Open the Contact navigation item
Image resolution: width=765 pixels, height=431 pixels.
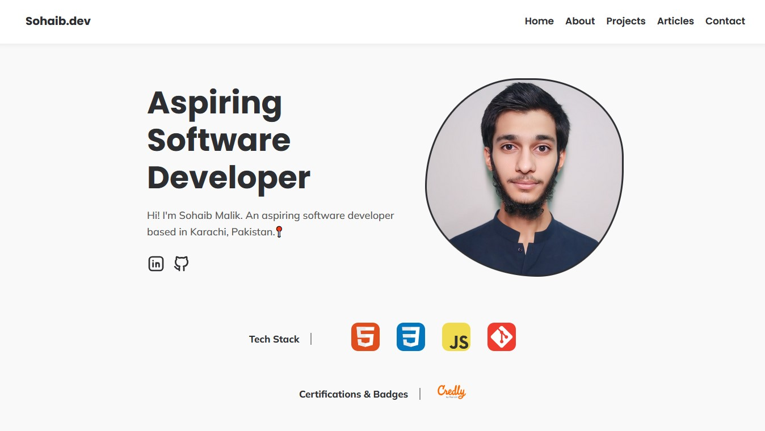(725, 21)
